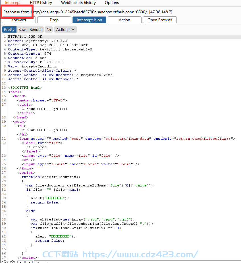
Task: Click the input type="submit" line
Action: pos(81,164)
